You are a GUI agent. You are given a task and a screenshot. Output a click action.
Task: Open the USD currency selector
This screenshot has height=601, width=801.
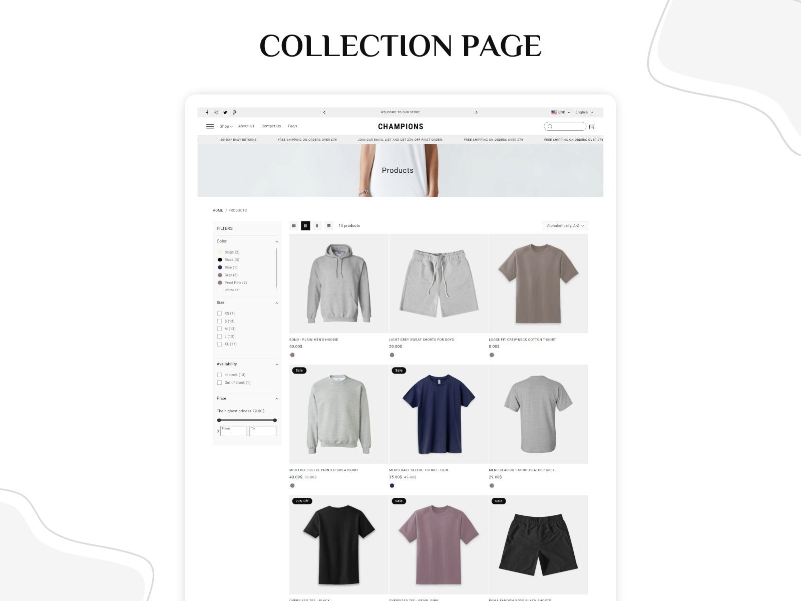561,112
